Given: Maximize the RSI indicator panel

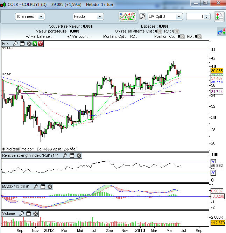Looking at the screenshot, I should coord(72,156).
